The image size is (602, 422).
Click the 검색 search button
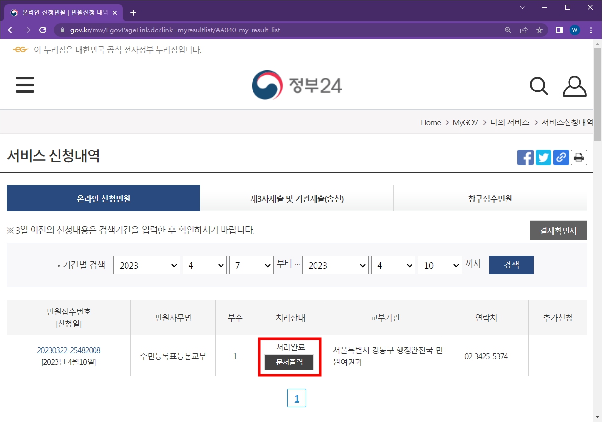(x=511, y=265)
